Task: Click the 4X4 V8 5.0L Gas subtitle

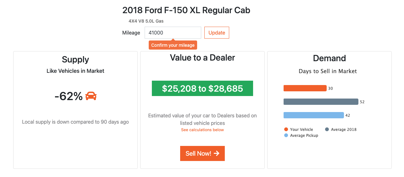Action: (146, 21)
